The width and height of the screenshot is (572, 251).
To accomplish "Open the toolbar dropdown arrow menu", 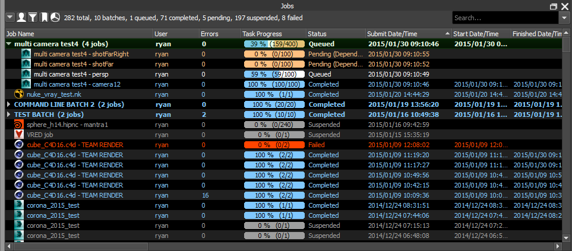I will coord(10,18).
